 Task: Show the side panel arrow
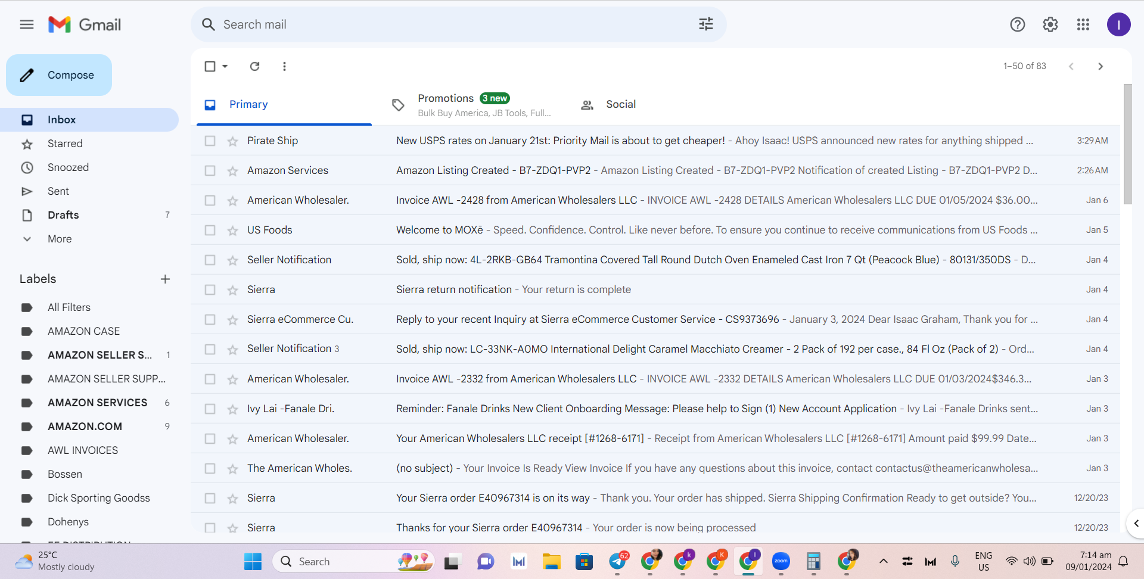click(x=1136, y=524)
